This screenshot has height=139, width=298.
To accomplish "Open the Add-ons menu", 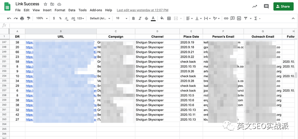I will click(x=96, y=10).
